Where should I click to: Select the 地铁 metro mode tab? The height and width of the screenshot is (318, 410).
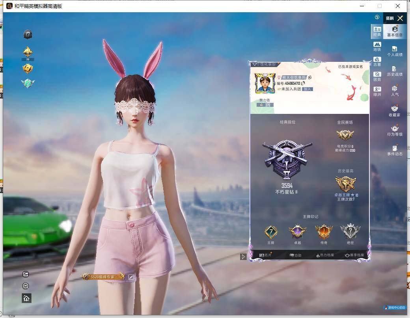coord(377,46)
